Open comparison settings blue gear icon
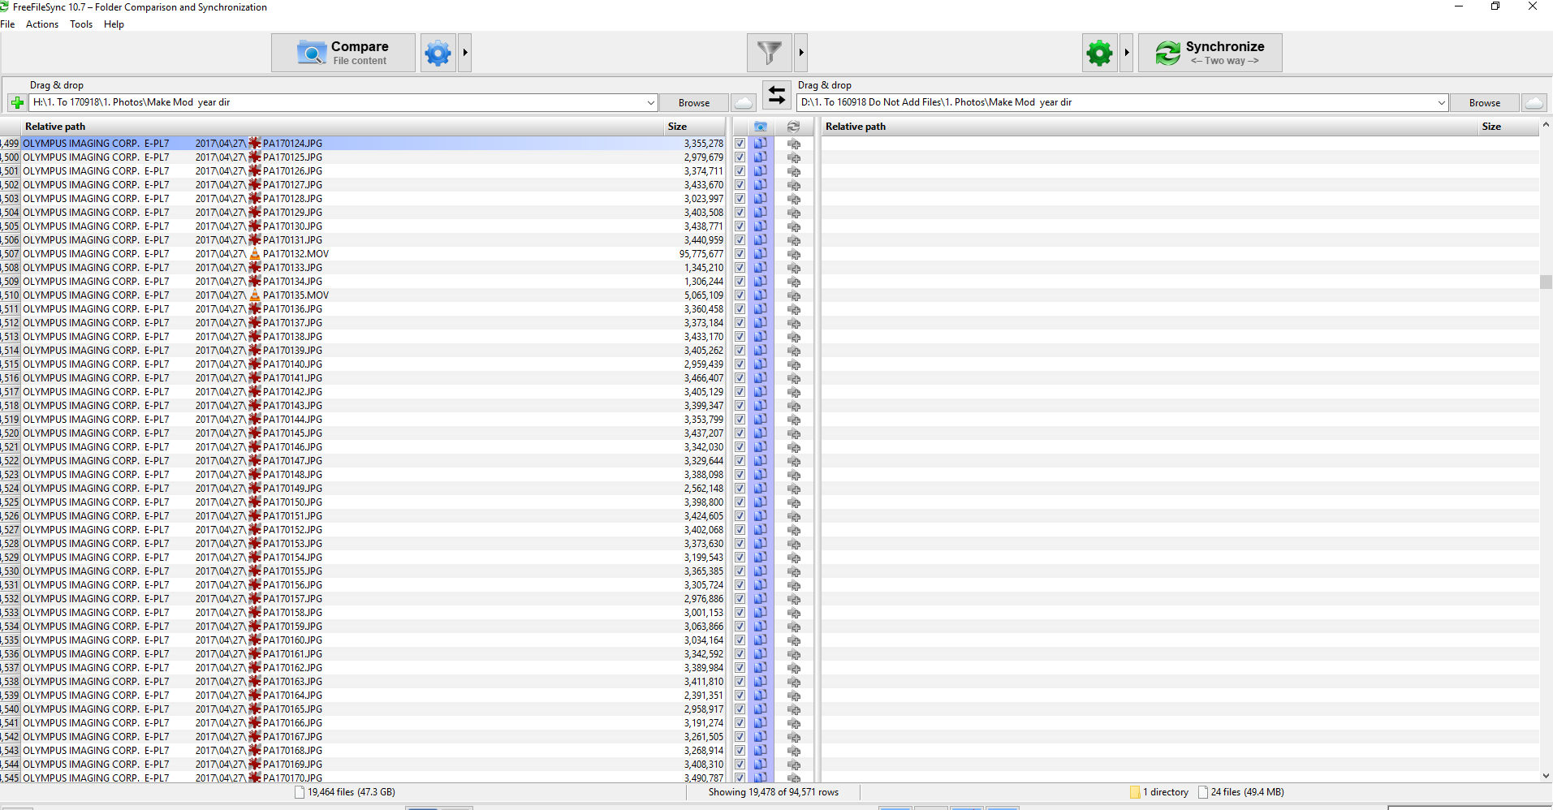1553x810 pixels. [438, 53]
